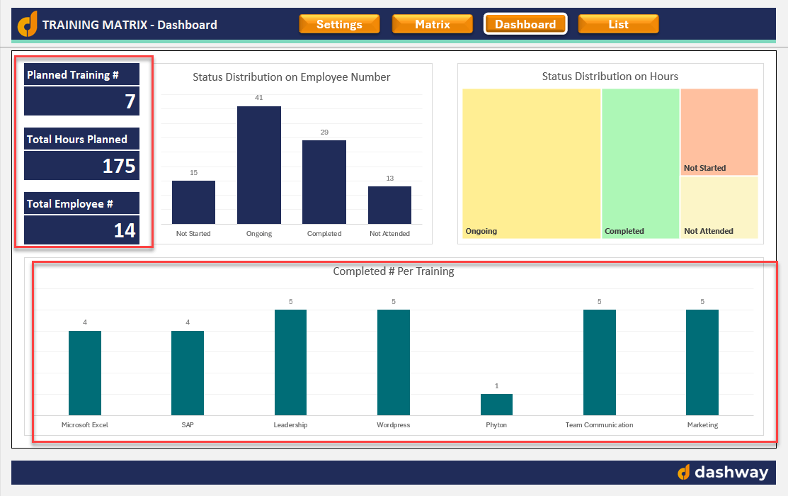Click the orange logo beside TRAINING MATRIX

27,24
